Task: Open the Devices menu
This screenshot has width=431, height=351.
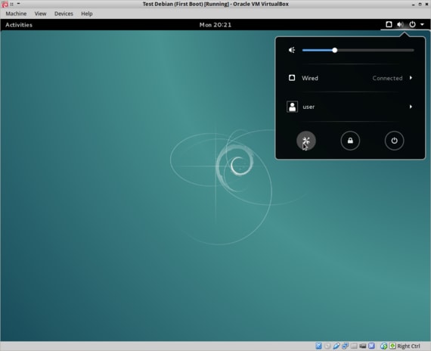Action: tap(64, 14)
